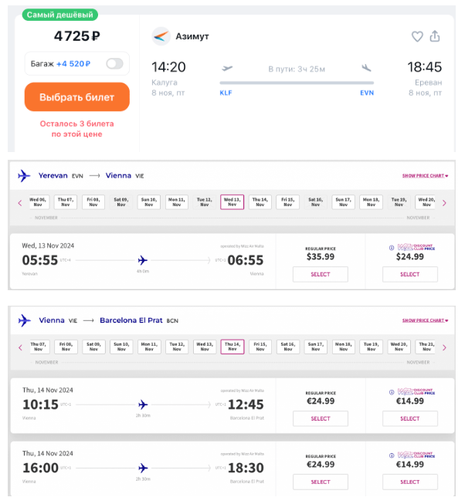Click the plane icon beside Yerevan EVN route
The height and width of the screenshot is (504, 465).
tap(24, 176)
